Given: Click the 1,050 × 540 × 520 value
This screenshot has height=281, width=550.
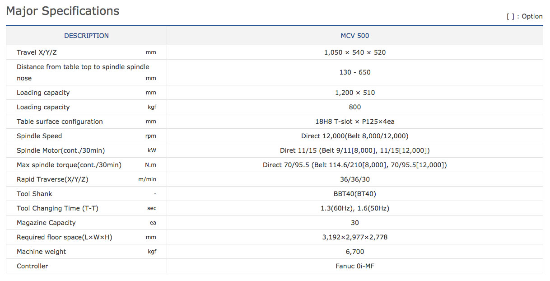Looking at the screenshot, I should [x=354, y=52].
